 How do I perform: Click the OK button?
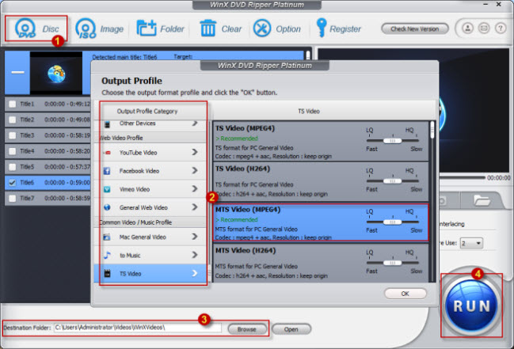[405, 294]
